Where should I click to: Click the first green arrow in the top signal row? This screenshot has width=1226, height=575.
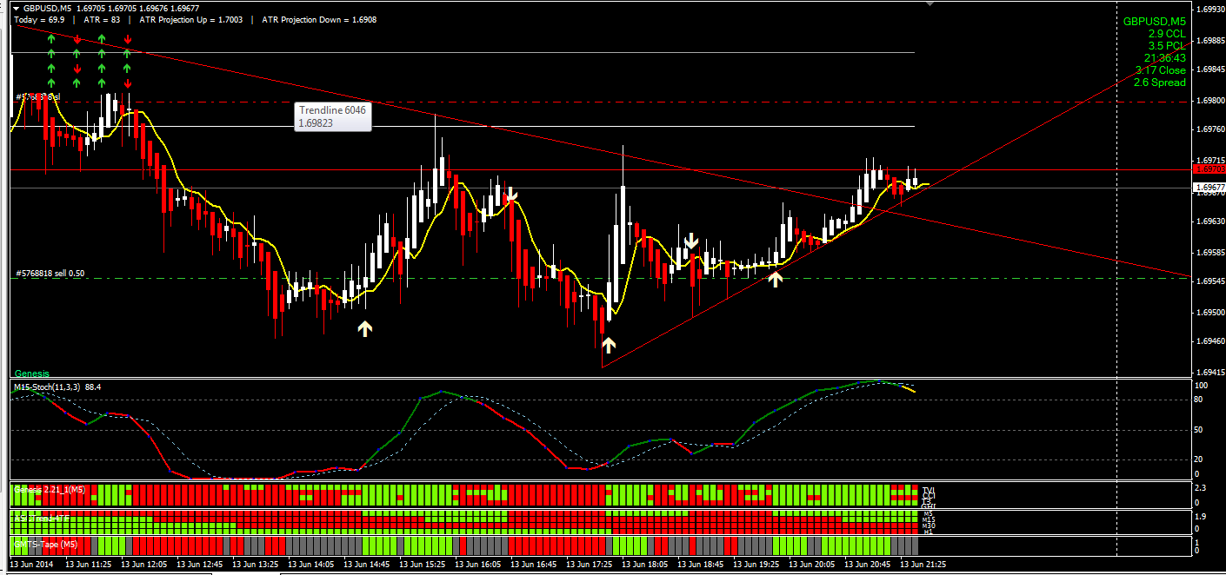click(x=51, y=39)
